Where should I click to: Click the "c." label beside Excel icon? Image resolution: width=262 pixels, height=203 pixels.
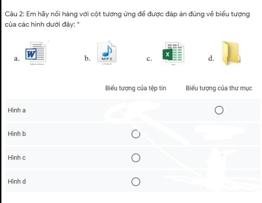tap(149, 59)
